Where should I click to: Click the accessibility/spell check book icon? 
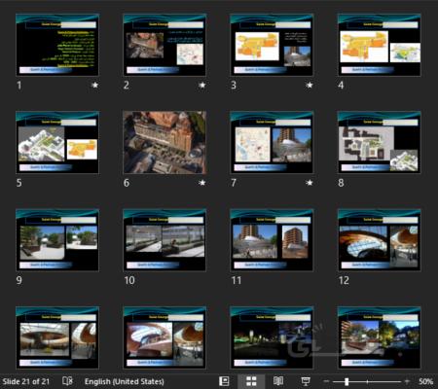coord(67,381)
